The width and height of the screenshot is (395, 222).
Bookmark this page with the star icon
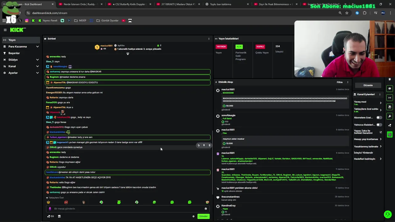[x=347, y=13]
